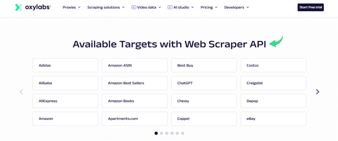This screenshot has width=338, height=141.
Task: Click the Oxylabs logo
Action: 33,7
